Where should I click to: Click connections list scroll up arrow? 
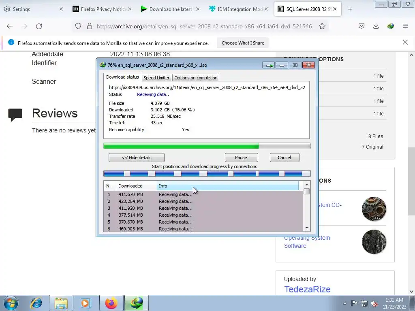click(x=307, y=185)
